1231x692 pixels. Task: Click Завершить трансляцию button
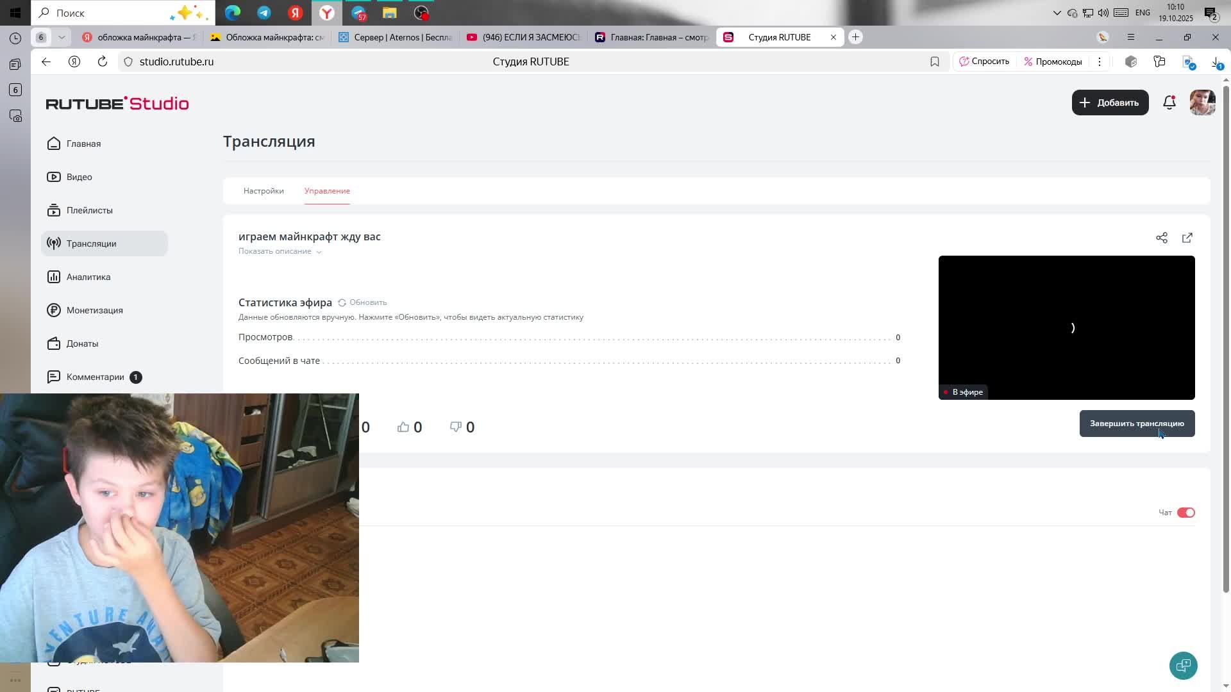click(1136, 424)
